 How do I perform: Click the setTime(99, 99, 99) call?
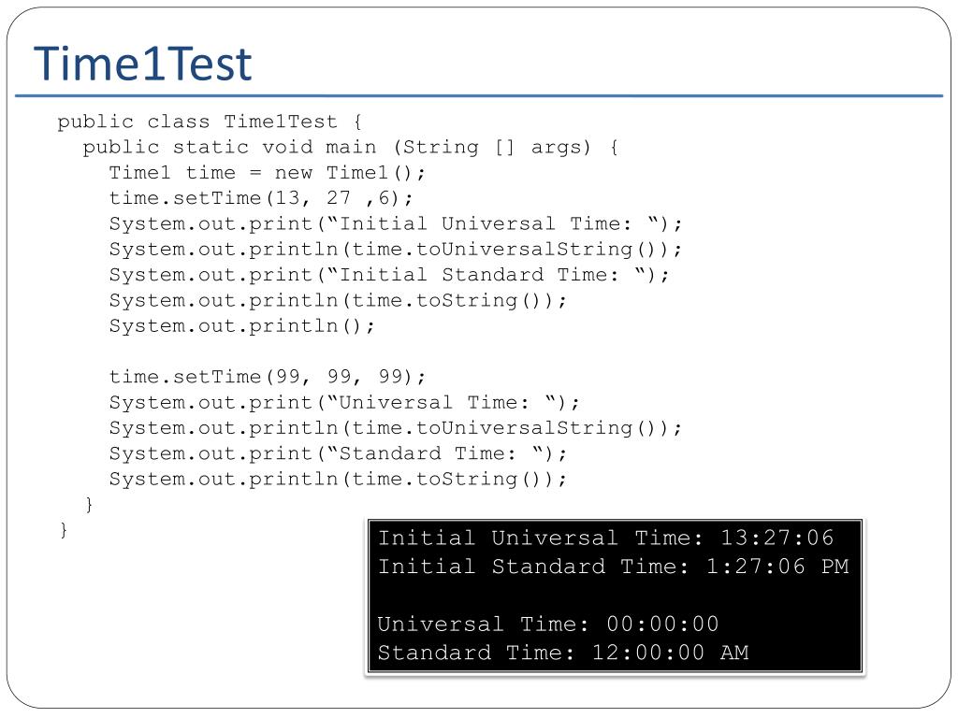tap(267, 377)
